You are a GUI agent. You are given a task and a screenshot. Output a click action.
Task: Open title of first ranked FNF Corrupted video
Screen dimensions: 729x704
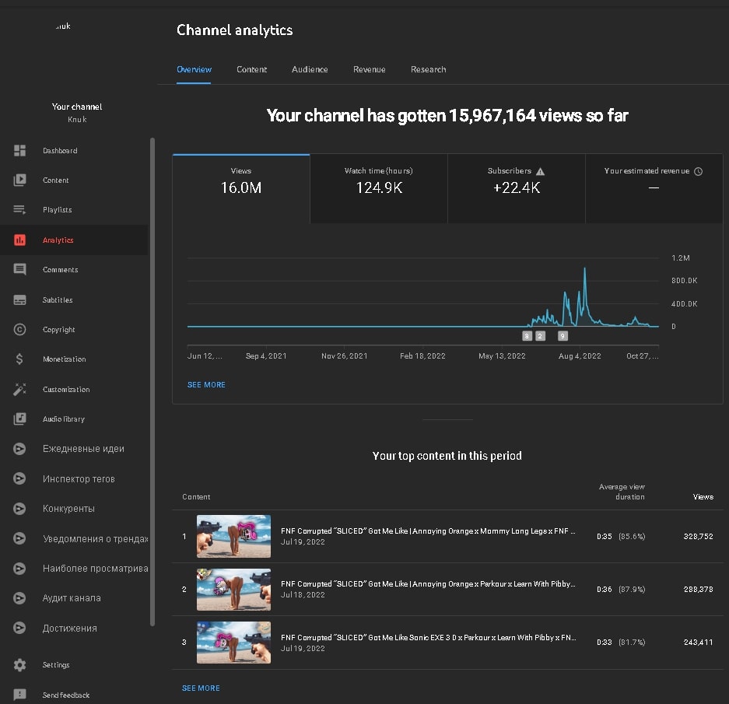point(428,531)
